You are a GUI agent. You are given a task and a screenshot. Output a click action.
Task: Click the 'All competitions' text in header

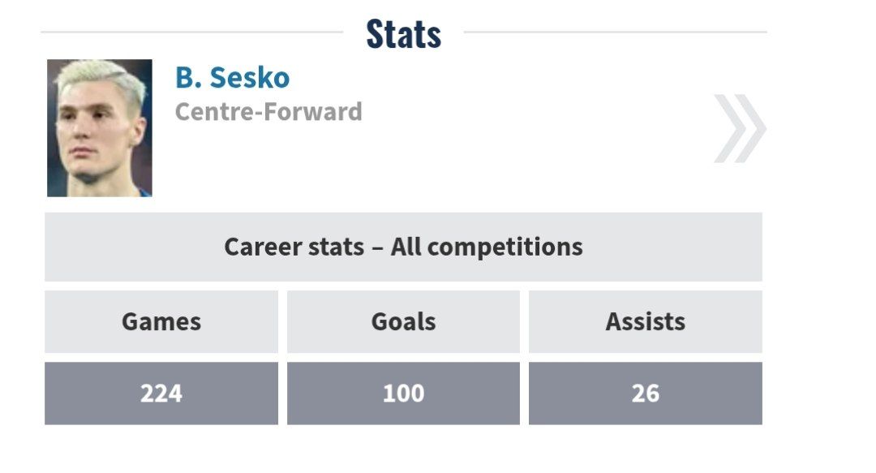(x=487, y=247)
